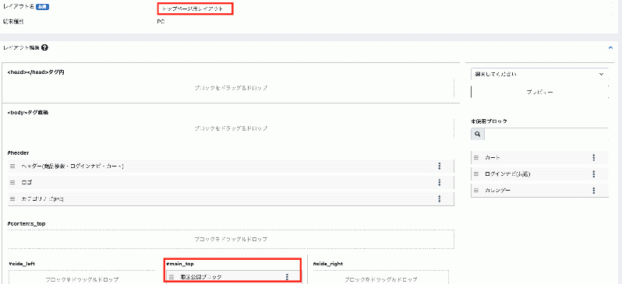Image resolution: width=622 pixels, height=284 pixels.
Task: Grab the handle icon of the ヘッダー block
Action: [x=12, y=166]
